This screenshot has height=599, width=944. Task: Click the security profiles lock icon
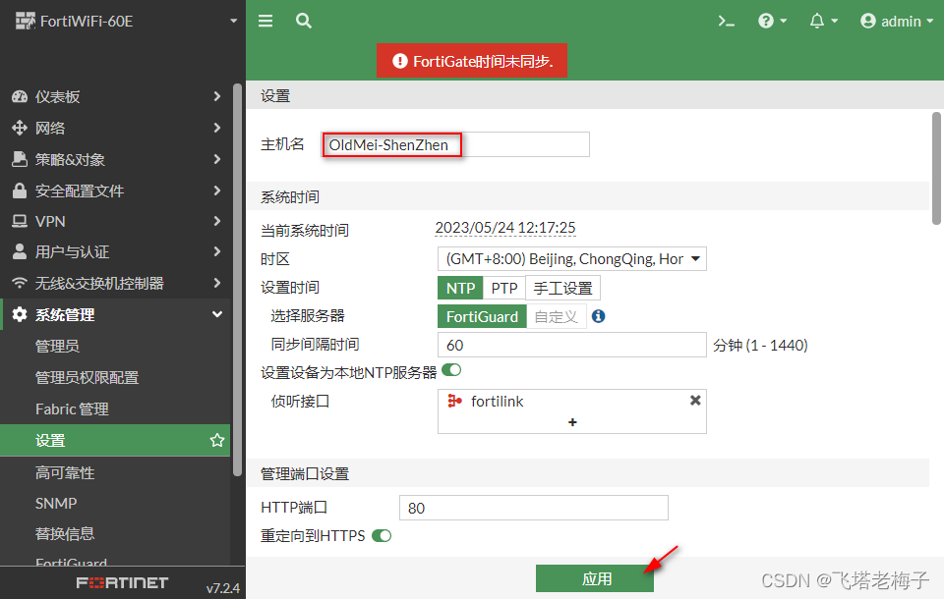(x=20, y=191)
